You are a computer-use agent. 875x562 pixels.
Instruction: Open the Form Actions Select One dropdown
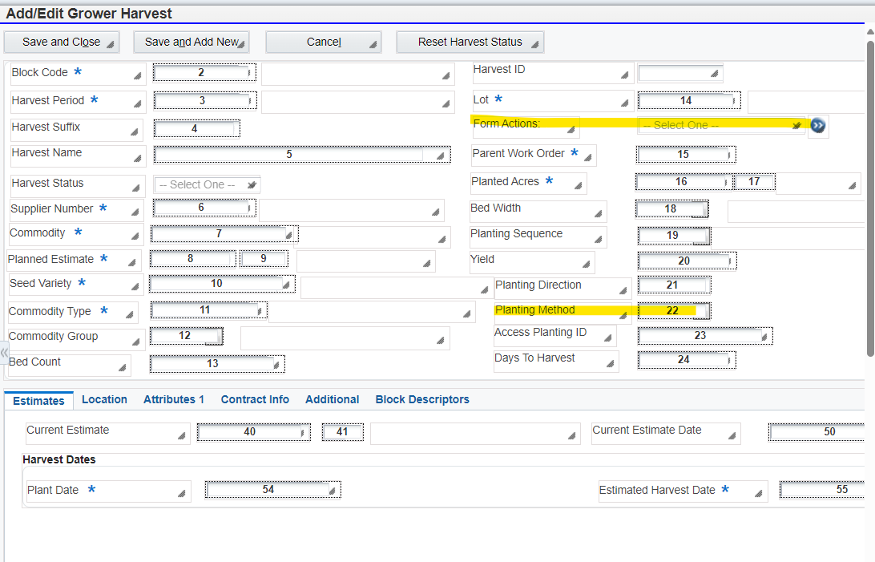pos(722,126)
